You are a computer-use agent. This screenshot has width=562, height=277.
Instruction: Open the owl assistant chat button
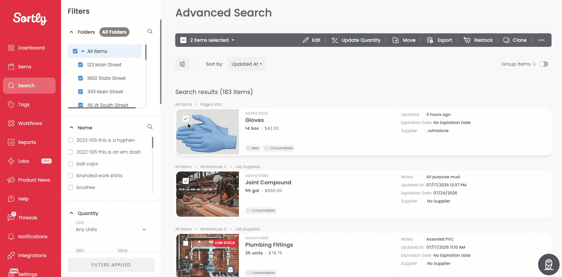pyautogui.click(x=549, y=265)
